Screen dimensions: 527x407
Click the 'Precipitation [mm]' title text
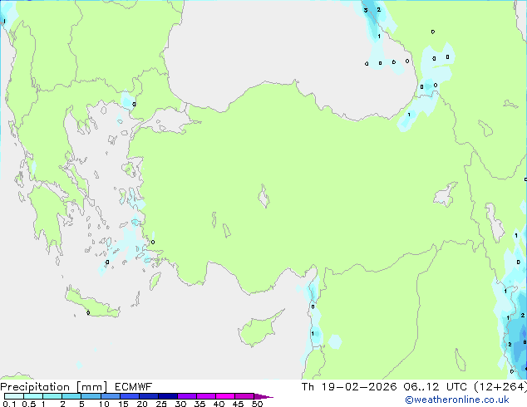point(54,387)
